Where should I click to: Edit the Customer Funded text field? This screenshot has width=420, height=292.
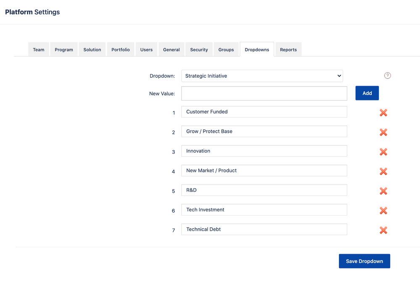click(x=264, y=112)
